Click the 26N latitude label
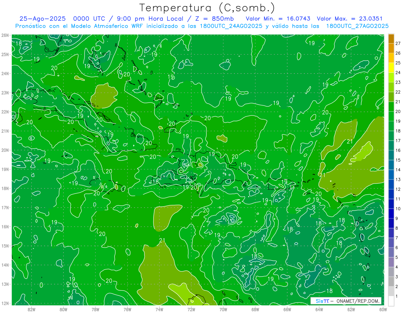Image resolution: width=407 pixels, height=314 pixels. (5, 35)
